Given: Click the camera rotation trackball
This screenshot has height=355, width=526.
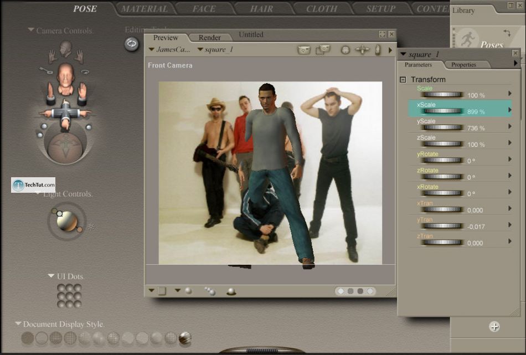Looking at the screenshot, I should tap(65, 148).
